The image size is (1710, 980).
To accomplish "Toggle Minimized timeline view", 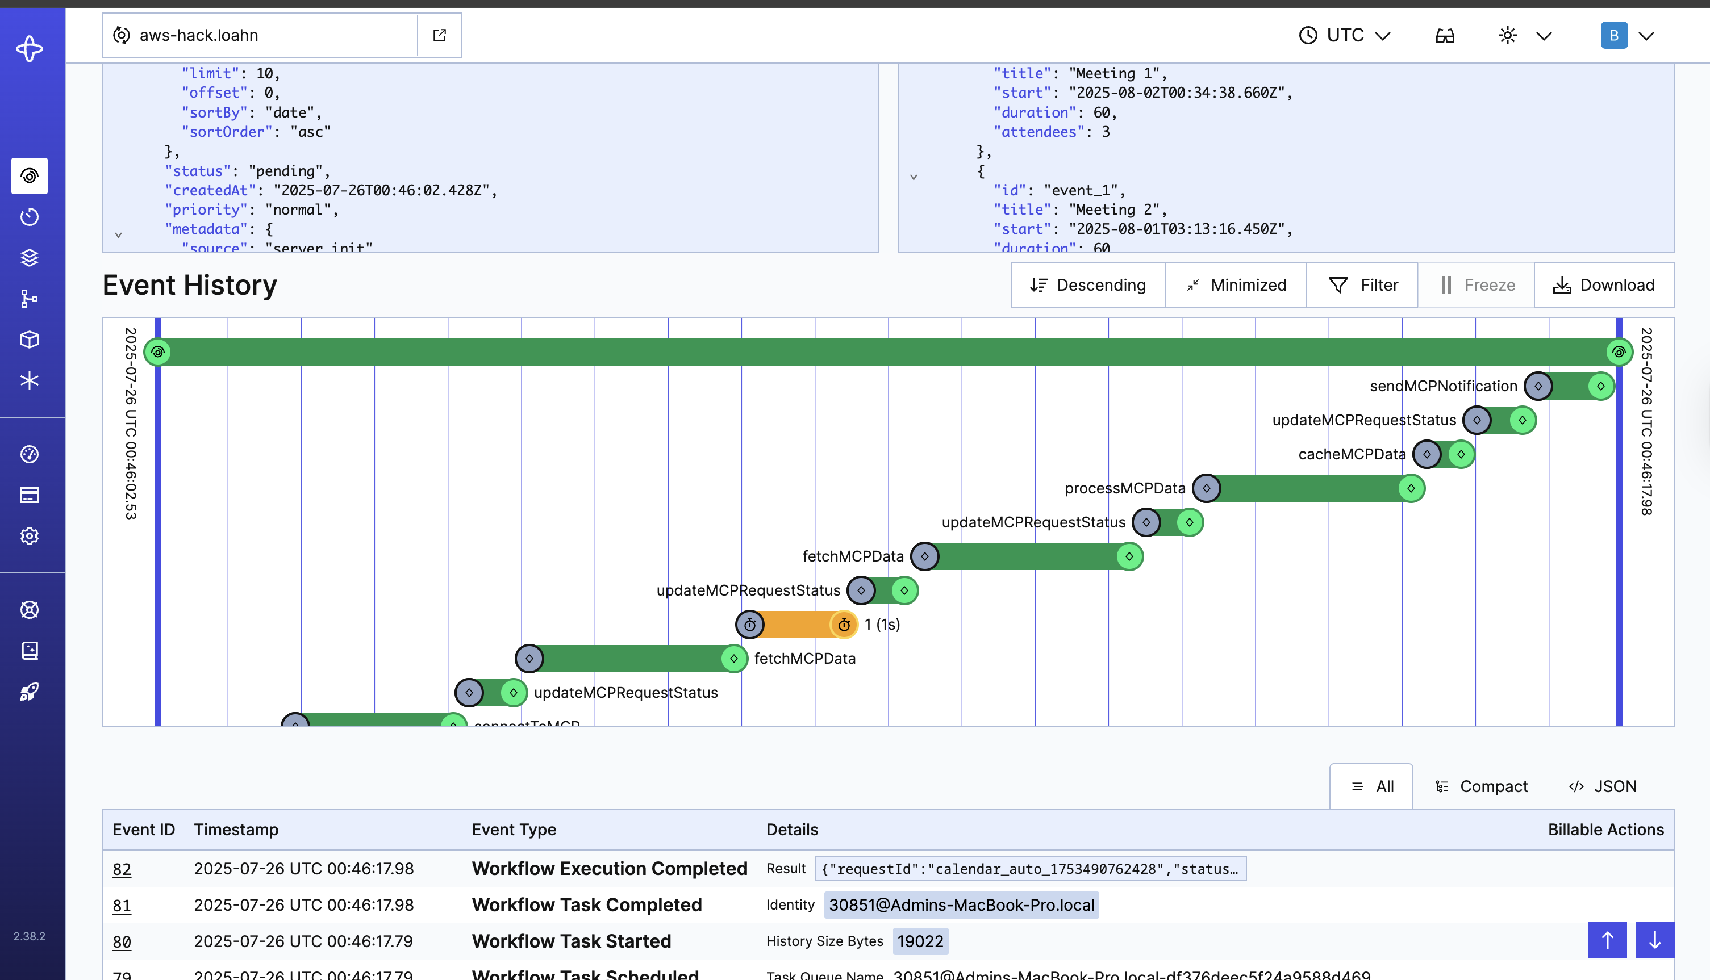I will click(1236, 284).
